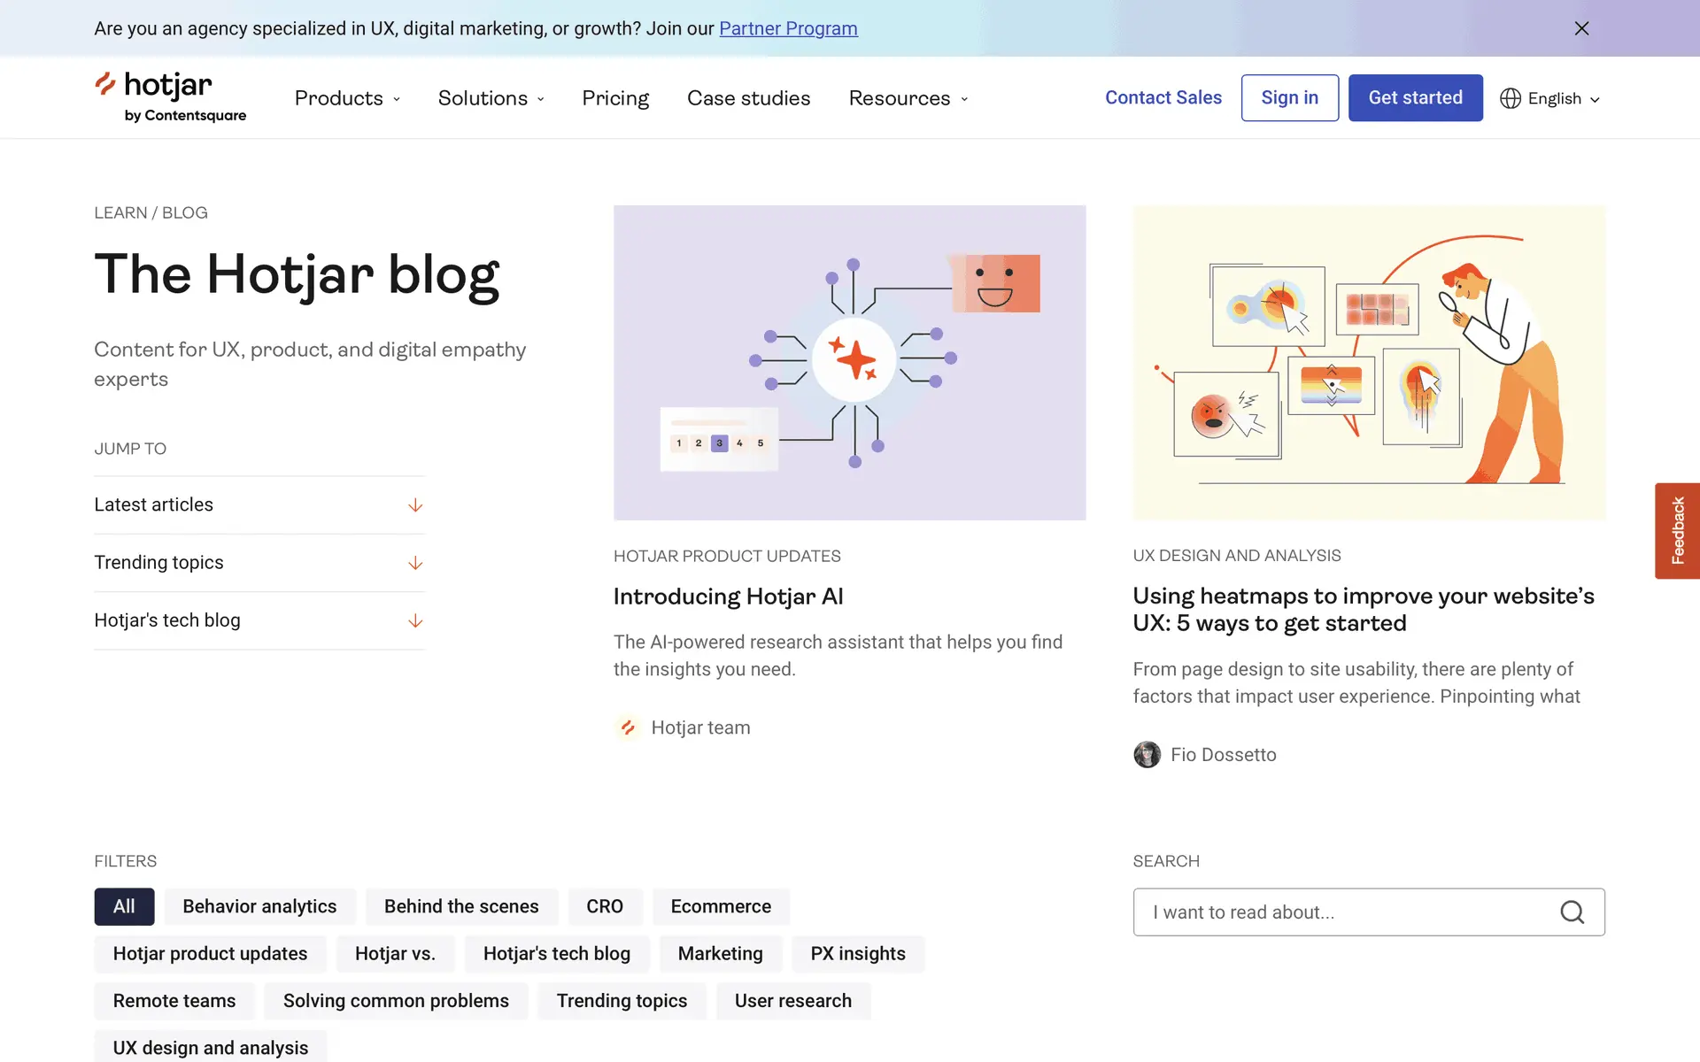Click the arrow next to Latest articles

(415, 505)
